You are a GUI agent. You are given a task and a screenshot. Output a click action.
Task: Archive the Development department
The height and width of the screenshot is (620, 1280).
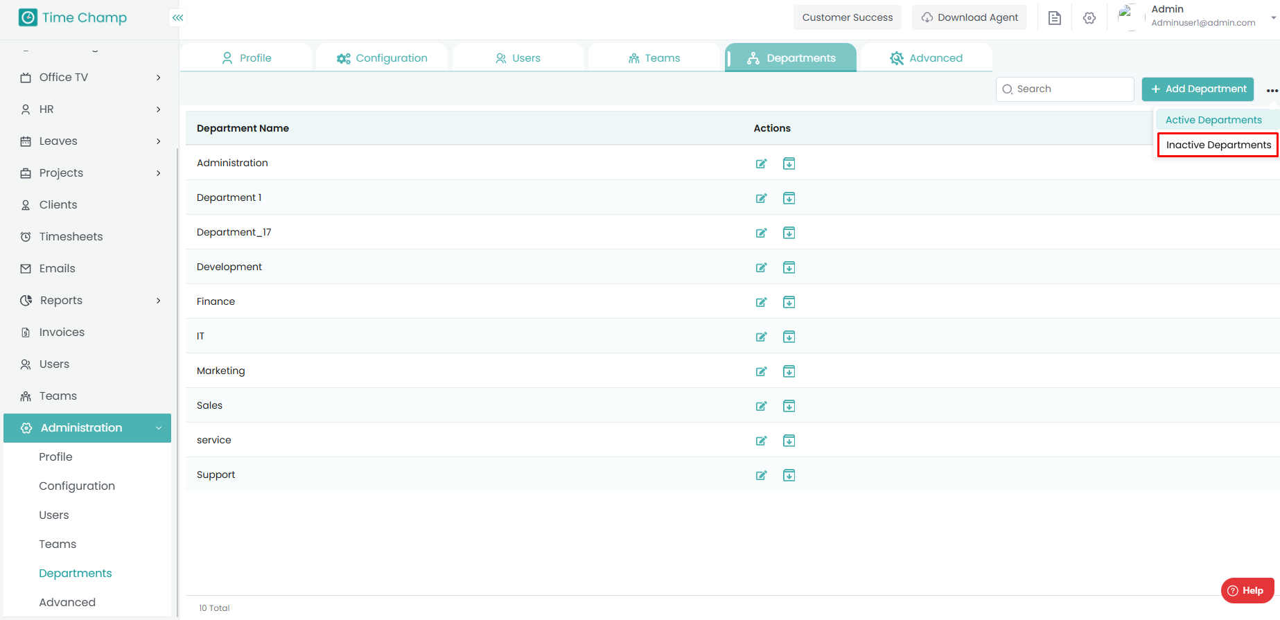[789, 267]
